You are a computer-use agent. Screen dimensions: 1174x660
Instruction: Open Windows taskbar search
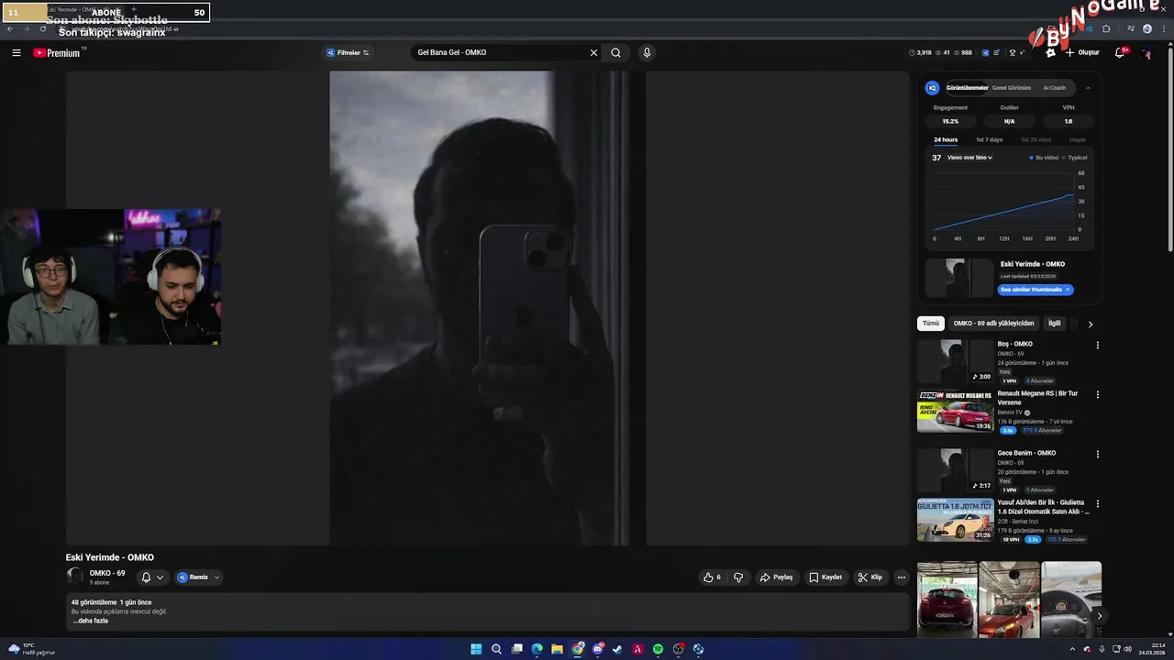click(496, 649)
